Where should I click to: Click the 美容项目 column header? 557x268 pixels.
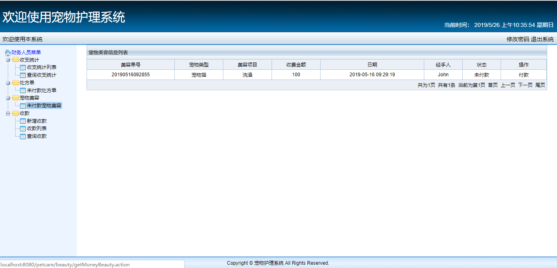coord(247,65)
